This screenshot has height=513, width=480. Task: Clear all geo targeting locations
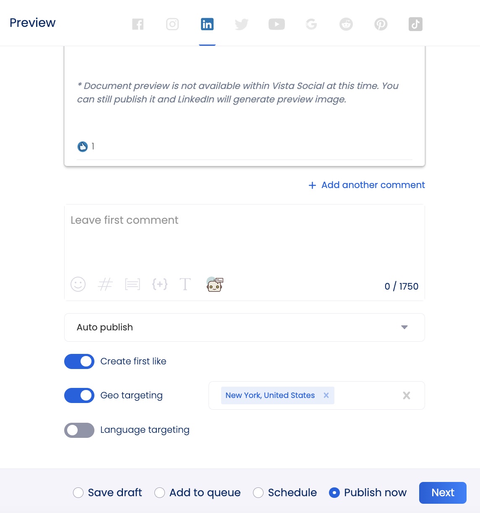pyautogui.click(x=406, y=395)
